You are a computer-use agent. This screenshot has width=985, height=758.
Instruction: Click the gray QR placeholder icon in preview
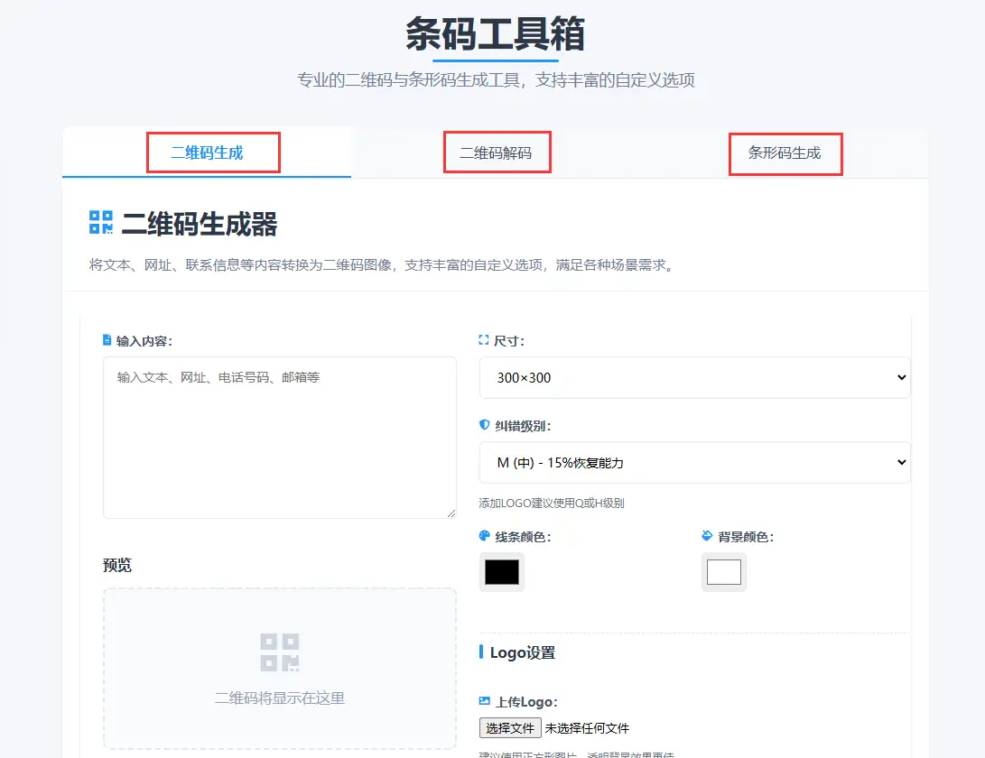[x=280, y=652]
